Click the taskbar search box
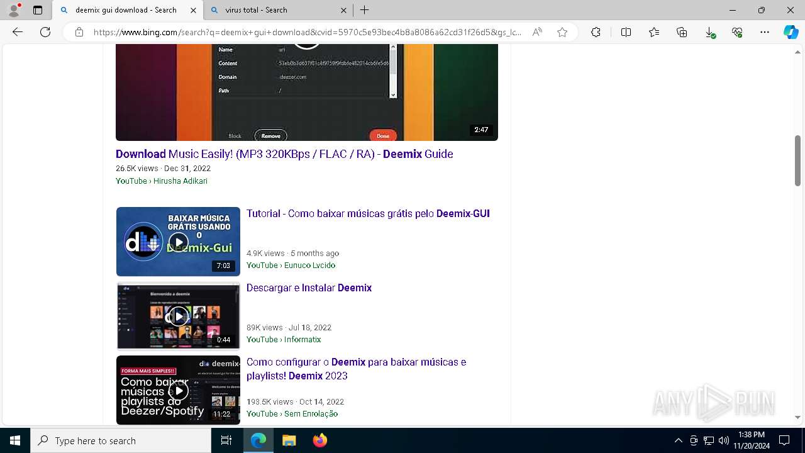The image size is (805, 453). point(121,440)
